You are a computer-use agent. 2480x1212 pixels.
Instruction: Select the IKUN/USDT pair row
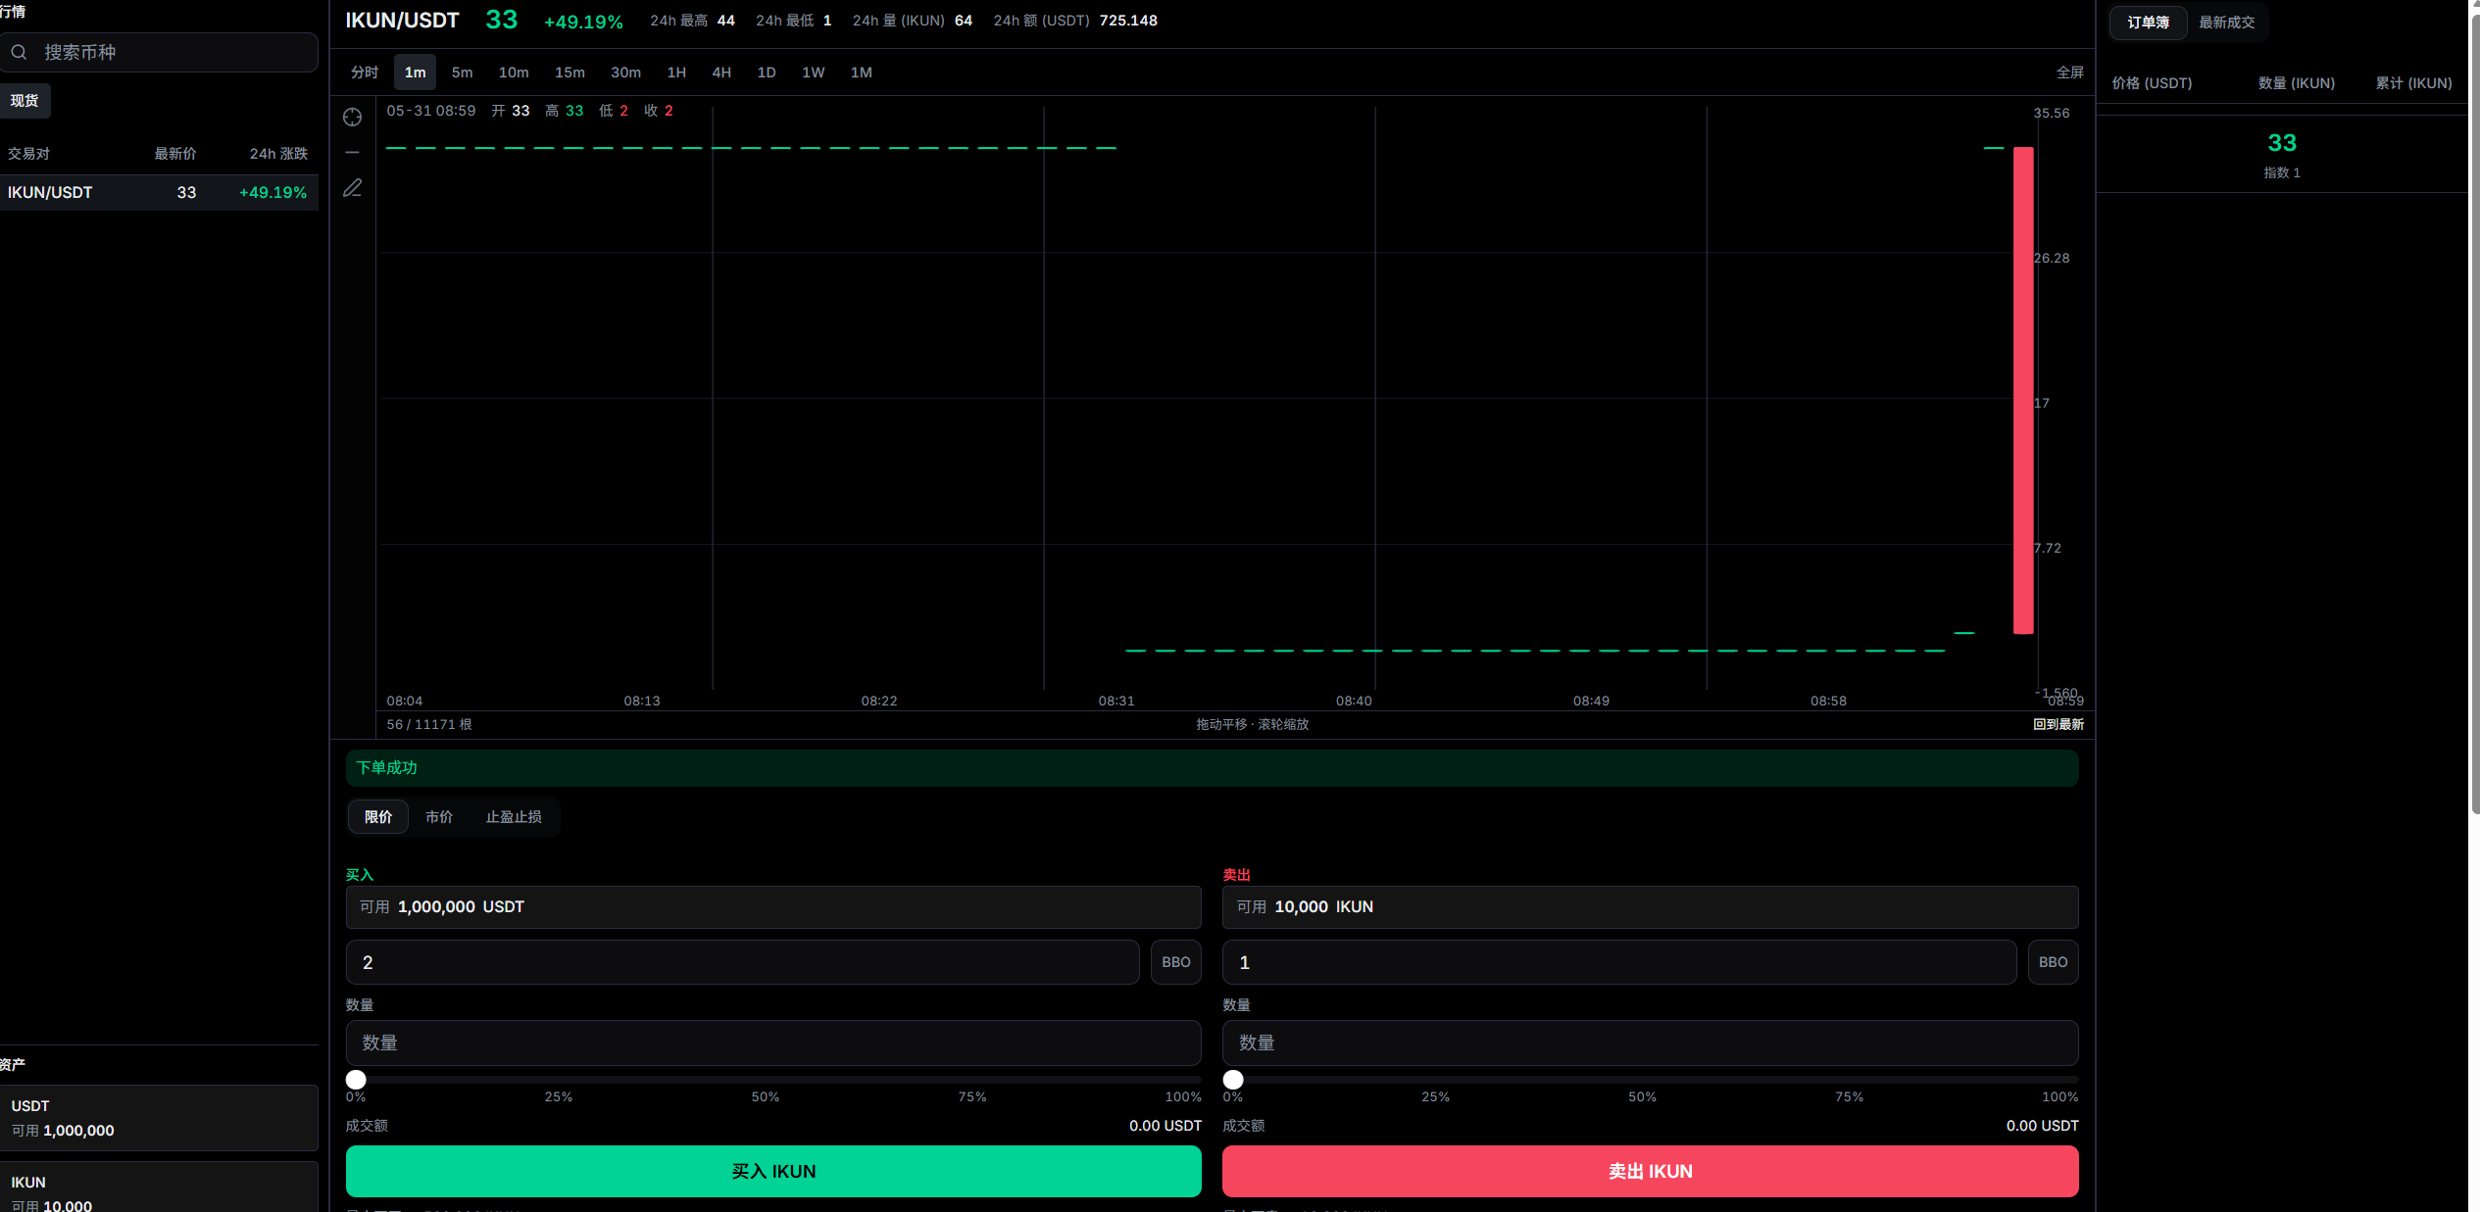click(159, 193)
